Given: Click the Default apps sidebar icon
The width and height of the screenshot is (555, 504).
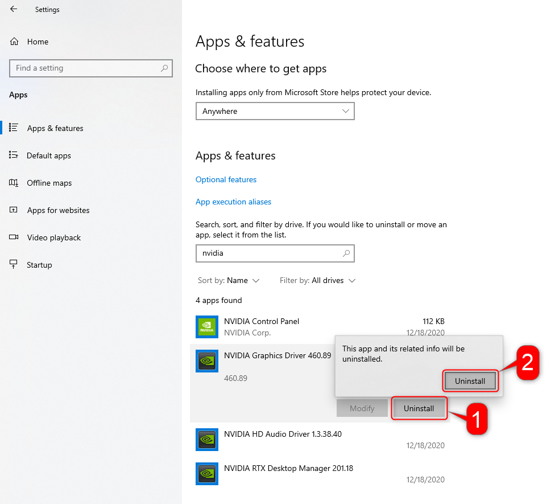Looking at the screenshot, I should click(14, 155).
